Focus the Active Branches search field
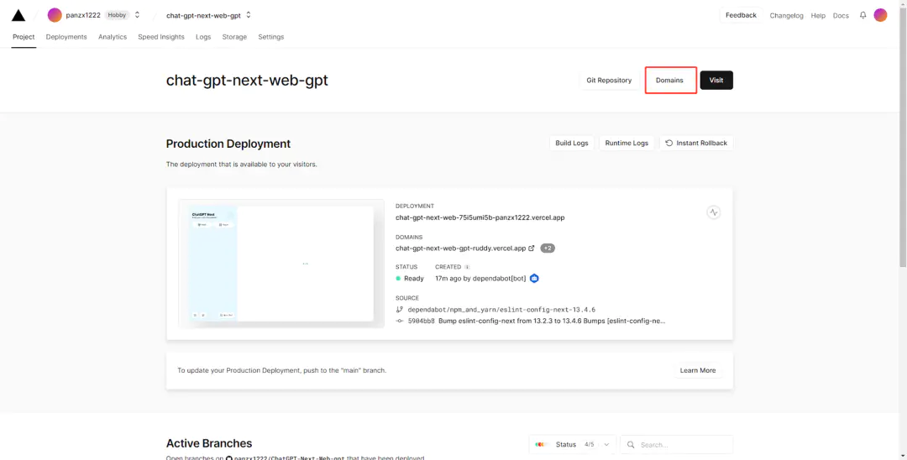The image size is (907, 460). pos(680,444)
